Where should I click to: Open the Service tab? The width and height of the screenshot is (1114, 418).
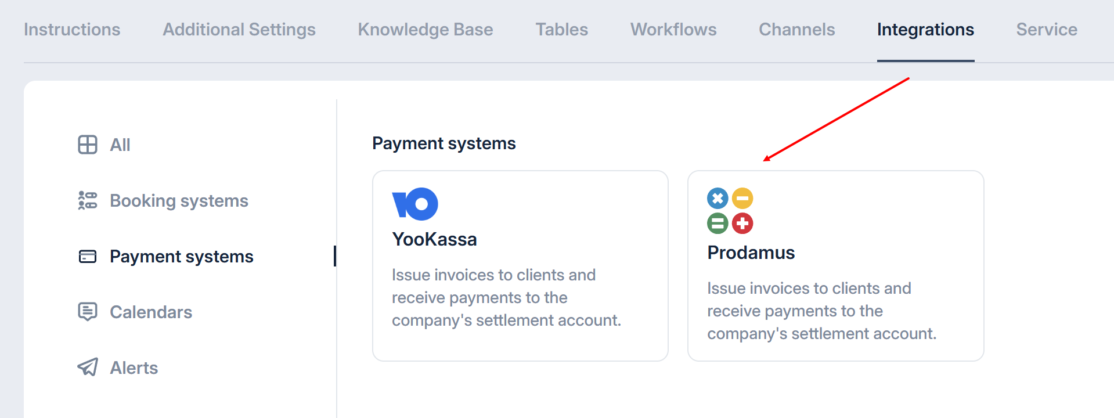coord(1046,30)
